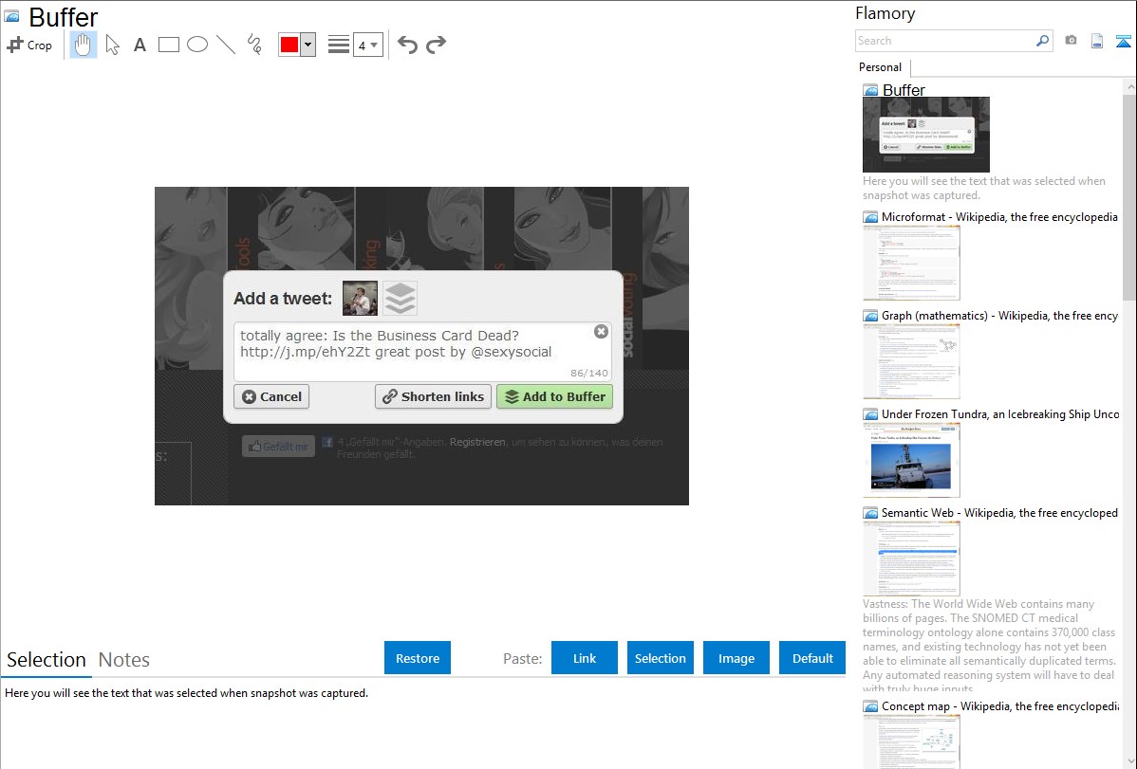The width and height of the screenshot is (1137, 769).
Task: Click the Microformat - Wikipedia title
Action: [x=999, y=217]
